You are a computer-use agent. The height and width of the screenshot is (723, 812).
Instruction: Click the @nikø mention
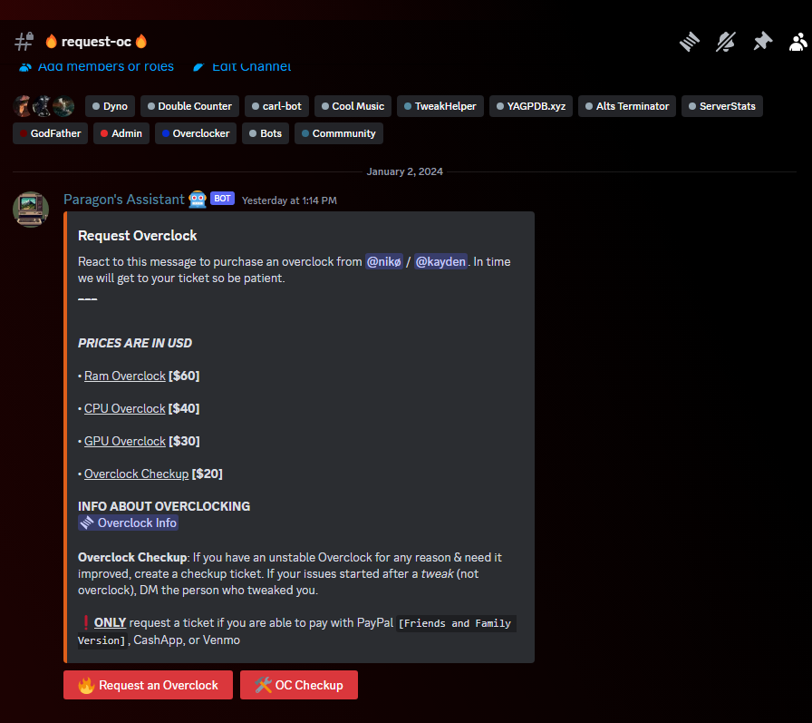pyautogui.click(x=383, y=262)
